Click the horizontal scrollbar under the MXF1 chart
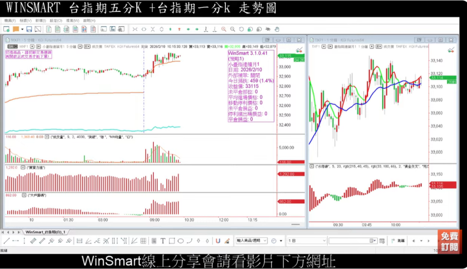The width and height of the screenshot is (467, 269). coord(150,224)
